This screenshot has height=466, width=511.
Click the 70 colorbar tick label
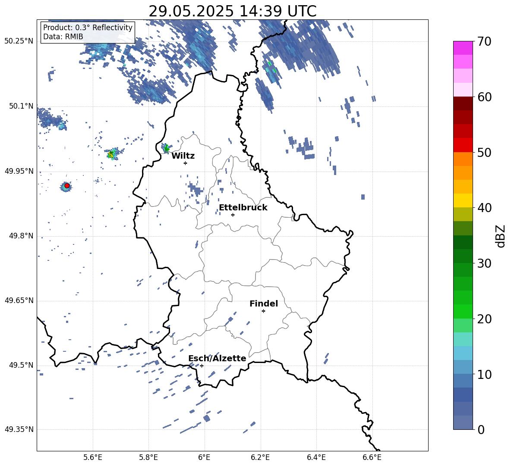coord(484,42)
